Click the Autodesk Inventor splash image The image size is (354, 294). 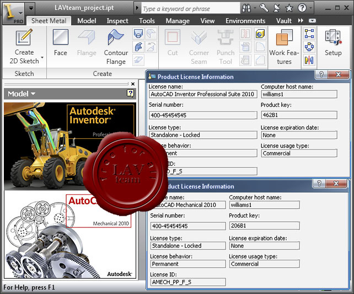[70, 146]
